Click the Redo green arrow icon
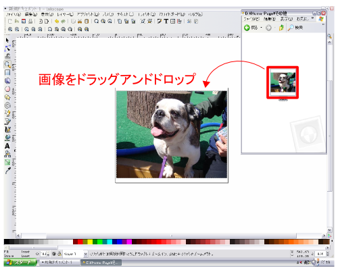338x270 pixels. tap(63, 22)
